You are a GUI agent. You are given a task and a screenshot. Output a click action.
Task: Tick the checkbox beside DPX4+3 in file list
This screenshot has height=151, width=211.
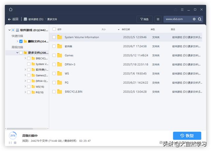click(x=54, y=64)
